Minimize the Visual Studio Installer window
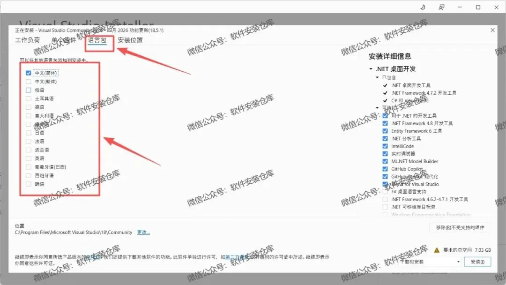The width and height of the screenshot is (506, 285). tap(460, 7)
